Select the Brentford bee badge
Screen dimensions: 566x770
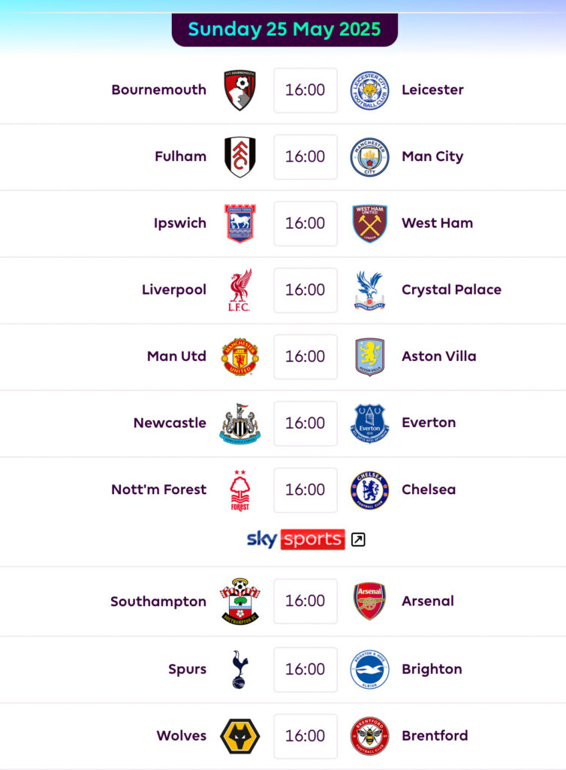(x=369, y=735)
